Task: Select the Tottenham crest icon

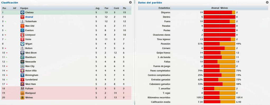Action: [22, 21]
